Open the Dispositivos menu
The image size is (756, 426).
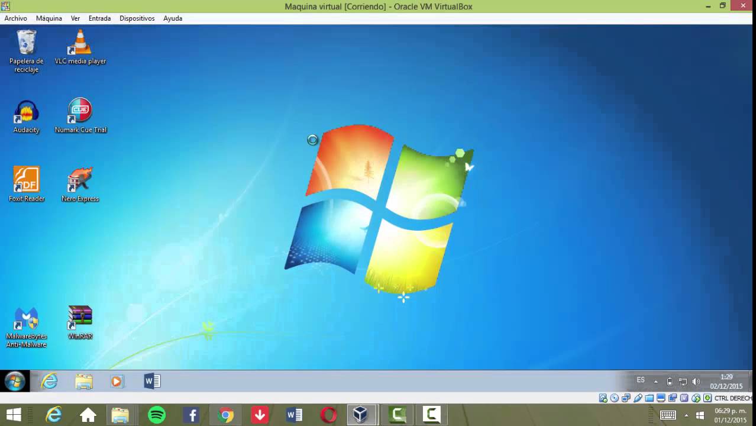137,18
